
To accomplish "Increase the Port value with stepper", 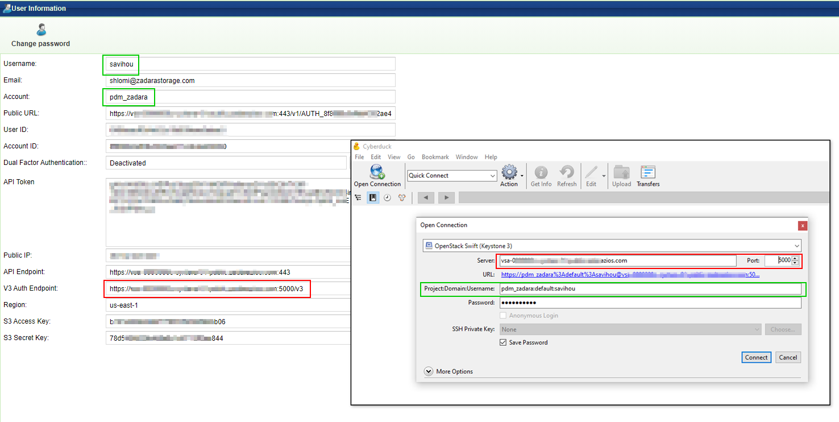I will [795, 258].
